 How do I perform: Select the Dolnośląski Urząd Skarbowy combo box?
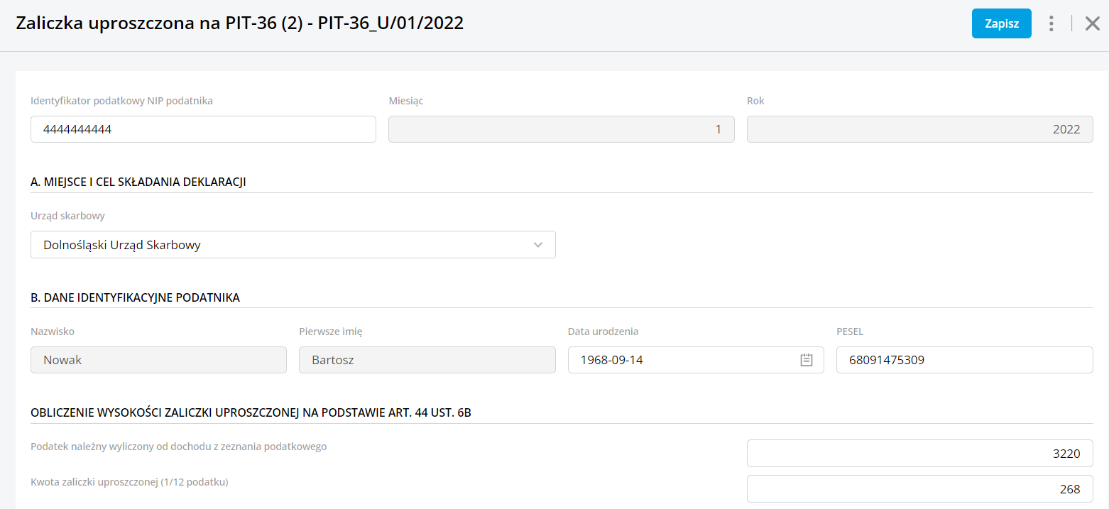[x=284, y=245]
